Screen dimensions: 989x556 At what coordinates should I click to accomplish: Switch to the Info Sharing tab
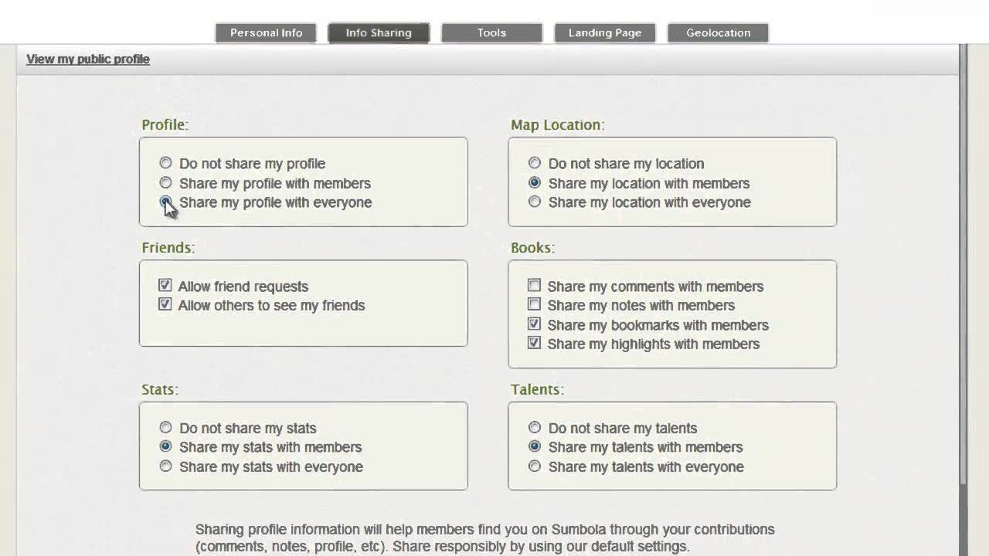click(379, 32)
